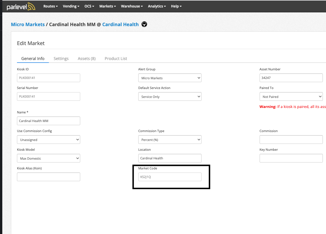Go to Micro Markets breadcrumb link
Viewport: 326px width, 234px height.
click(x=28, y=24)
